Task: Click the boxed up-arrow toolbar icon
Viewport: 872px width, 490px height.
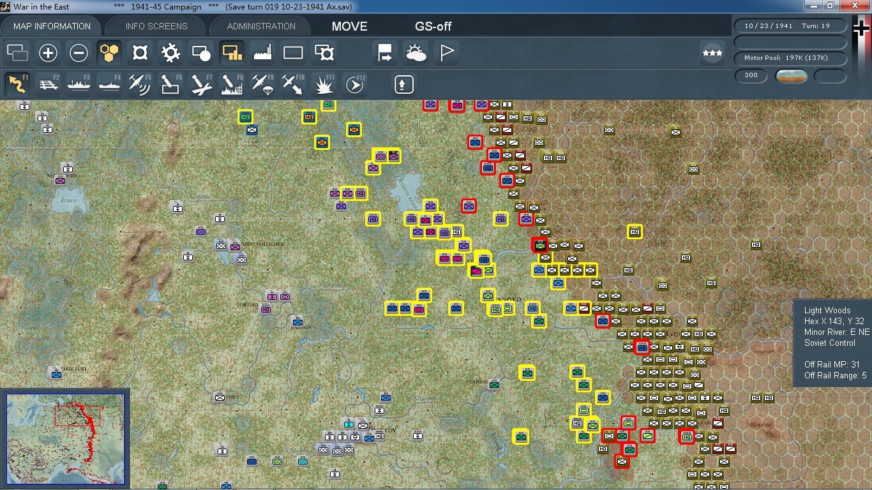Action: [x=404, y=84]
